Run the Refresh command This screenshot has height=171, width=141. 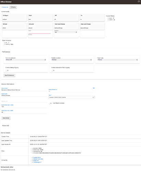coord(14,26)
